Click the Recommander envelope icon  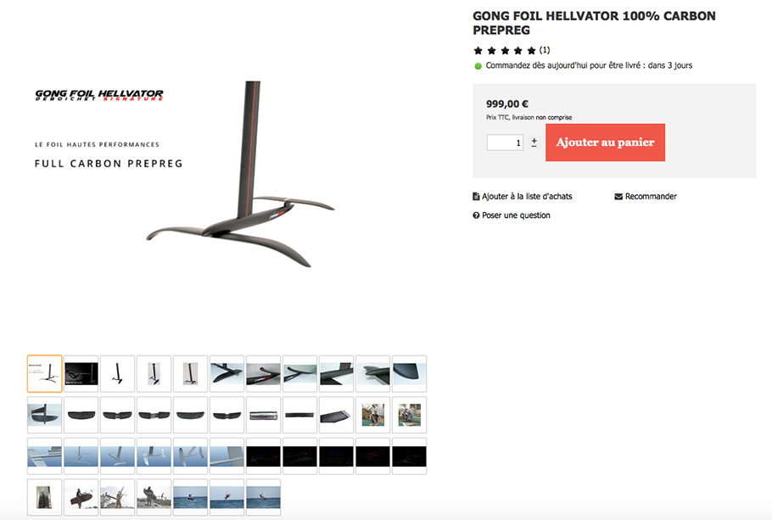pyautogui.click(x=618, y=197)
